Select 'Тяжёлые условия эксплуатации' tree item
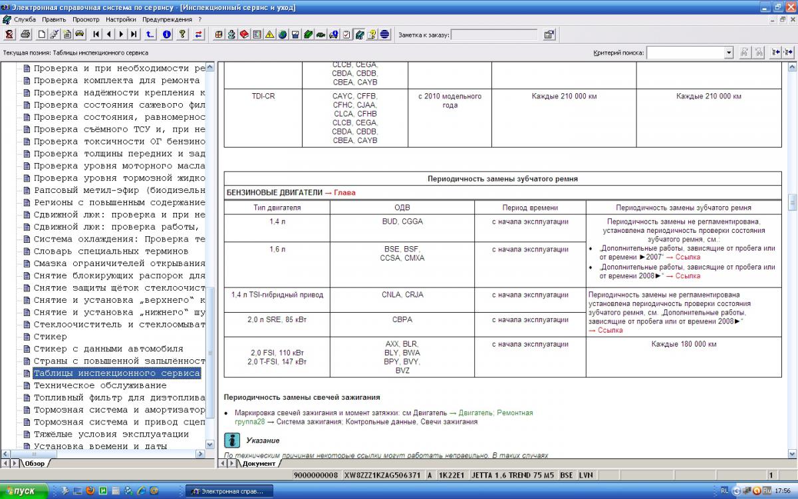The height and width of the screenshot is (499, 798). (111, 434)
